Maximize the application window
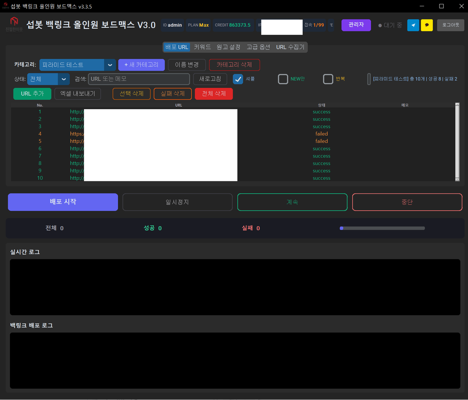Image resolution: width=468 pixels, height=400 pixels. click(441, 6)
